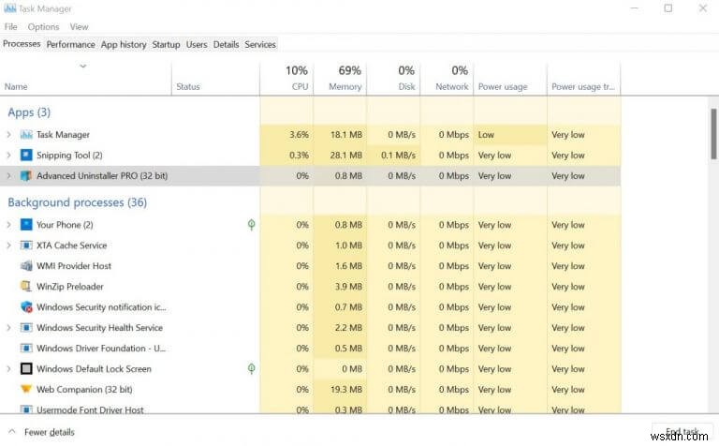Sort by the Power usage column
719x446 pixels.
point(510,78)
